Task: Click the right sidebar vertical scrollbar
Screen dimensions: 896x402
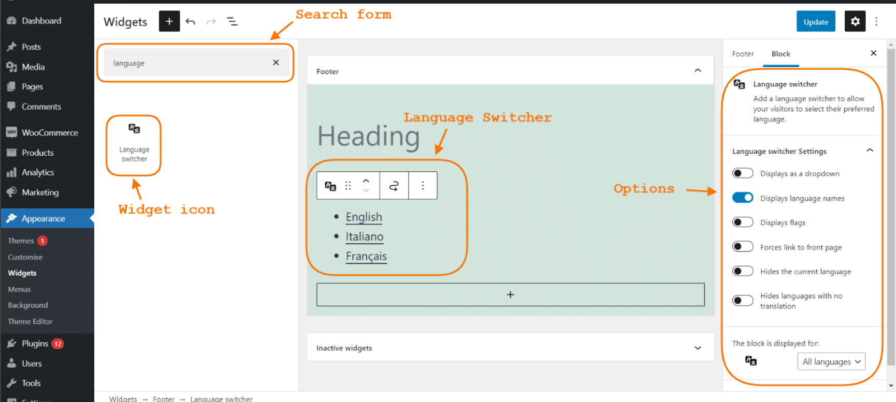Action: 891,206
